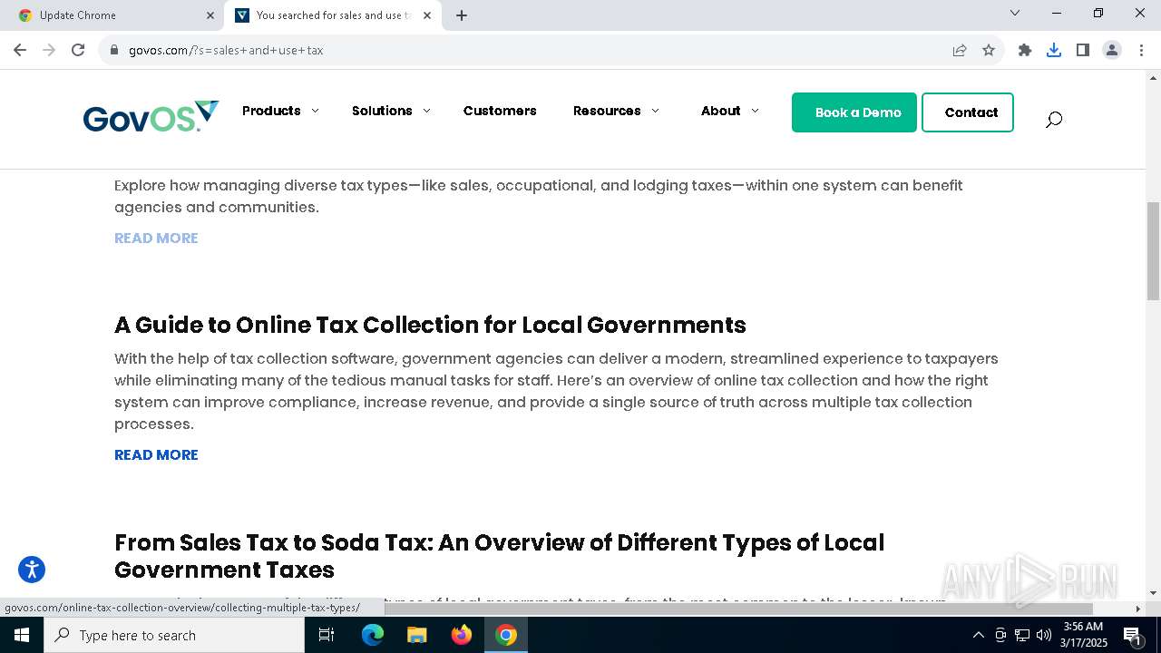Open 'From Sales Tax to Soda Tax' article title
This screenshot has width=1161, height=653.
499,556
